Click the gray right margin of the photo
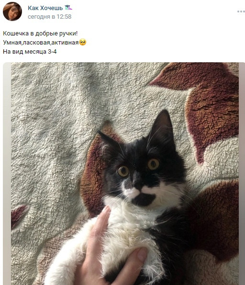 pos(242,173)
